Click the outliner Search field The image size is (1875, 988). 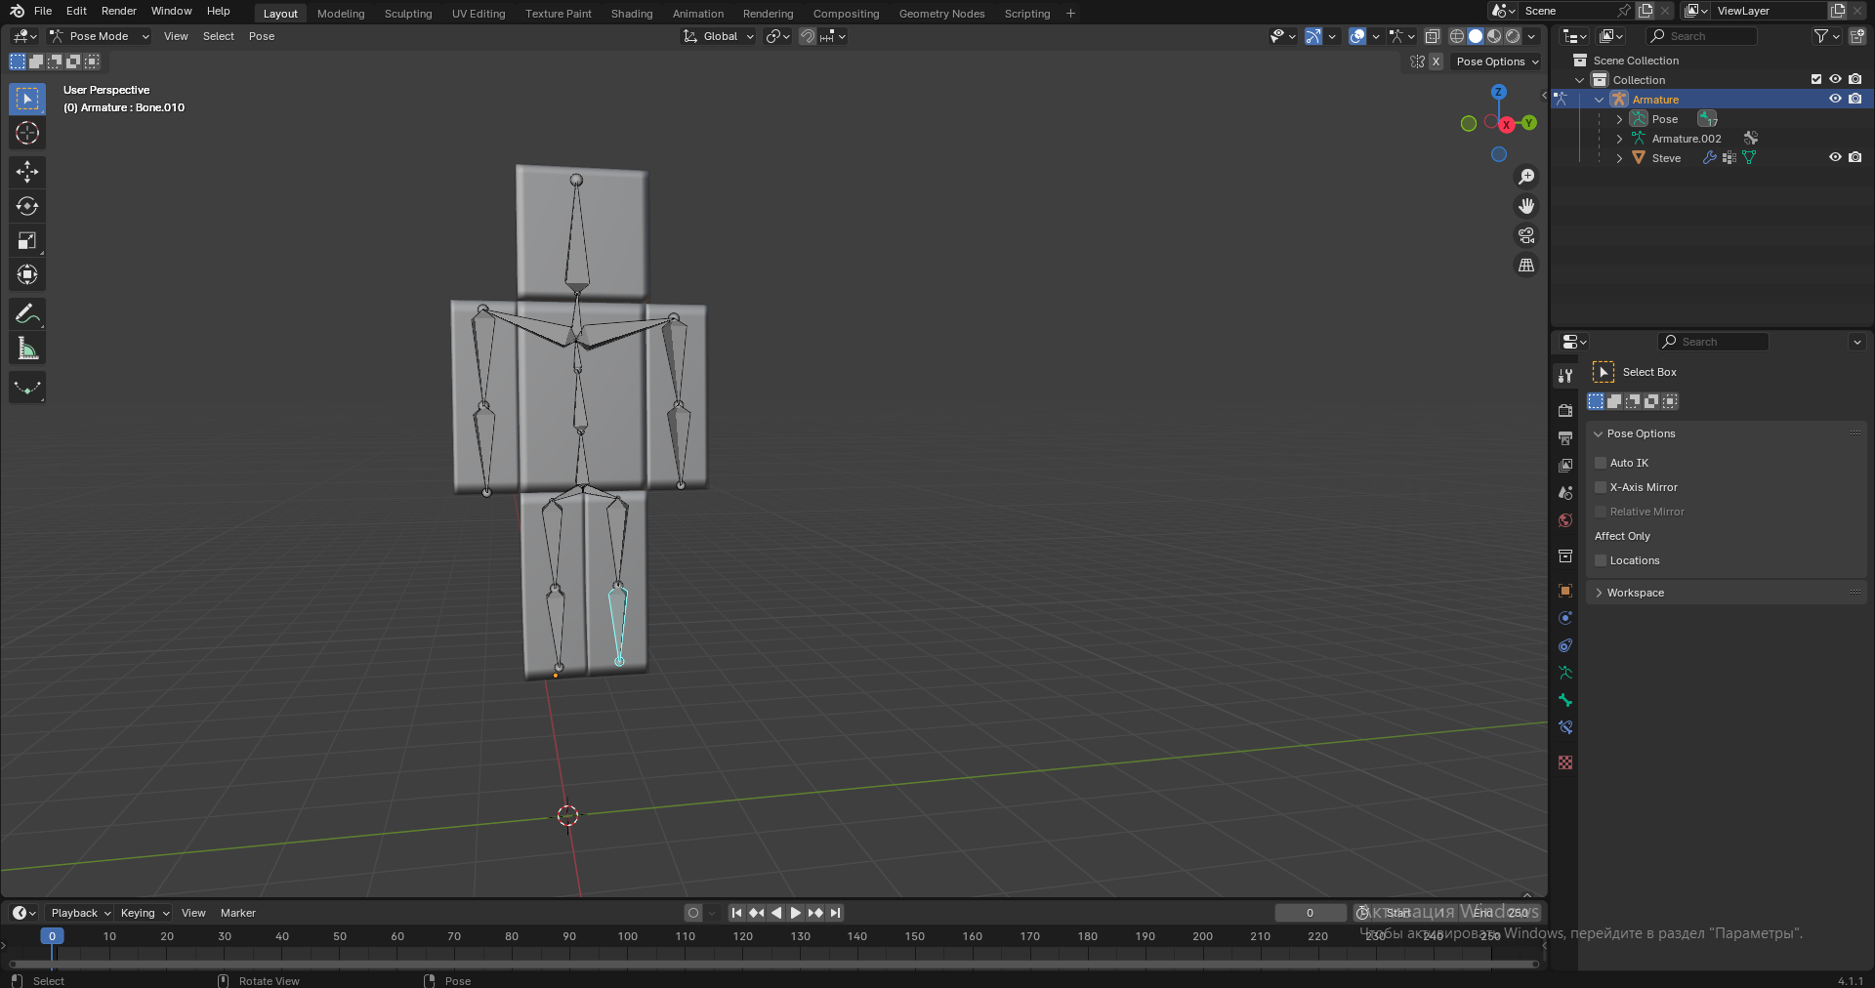pyautogui.click(x=1702, y=36)
